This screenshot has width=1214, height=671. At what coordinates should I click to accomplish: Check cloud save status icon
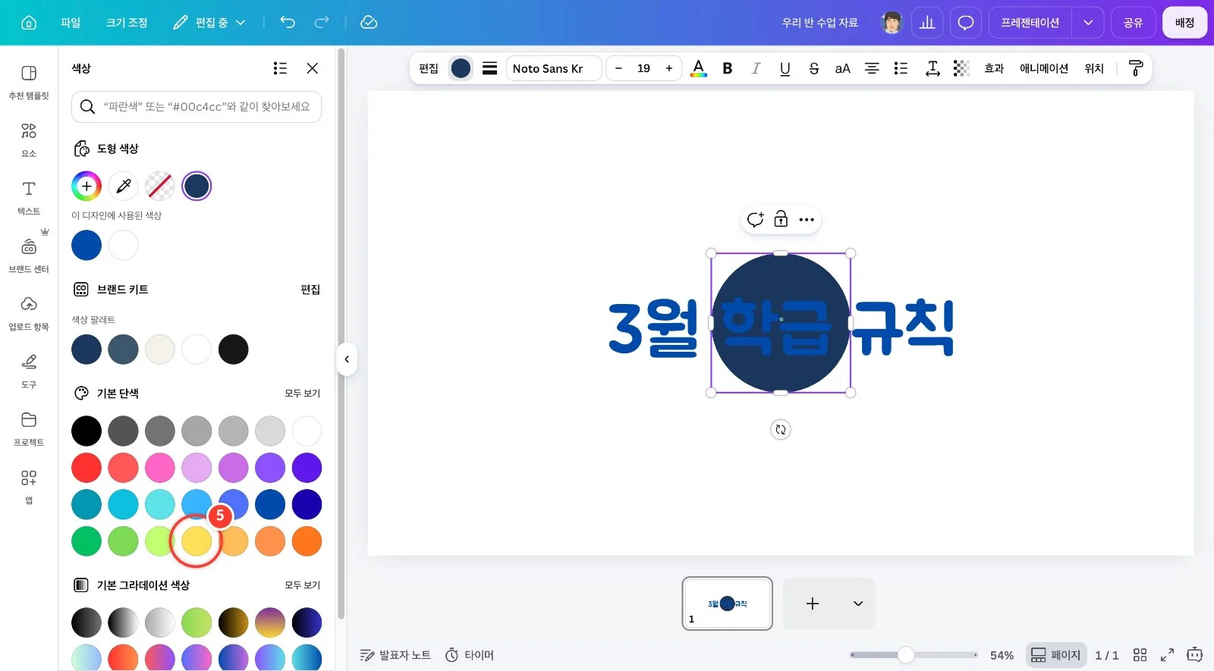(369, 23)
